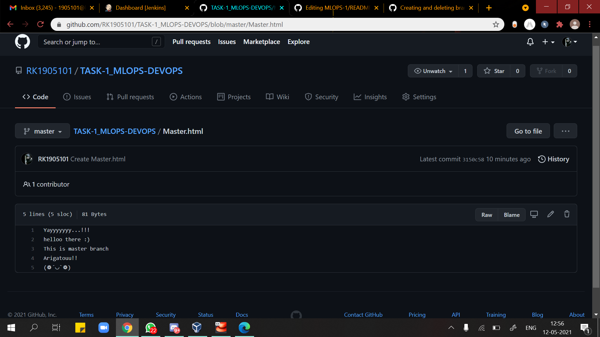Image resolution: width=600 pixels, height=337 pixels.
Task: Open the Actions tab
Action: point(186,97)
